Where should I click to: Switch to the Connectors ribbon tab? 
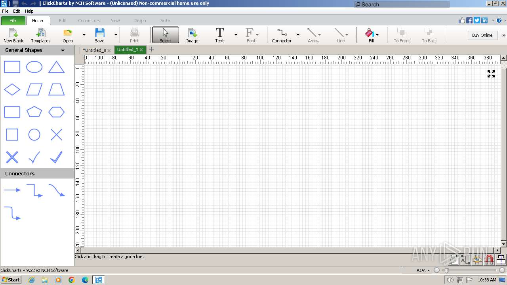89,21
